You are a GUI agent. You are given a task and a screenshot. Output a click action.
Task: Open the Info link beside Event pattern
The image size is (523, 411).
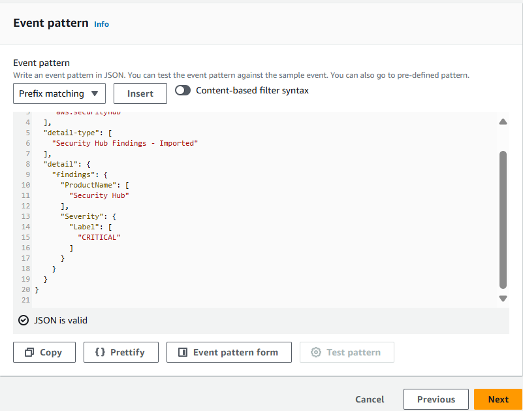tap(101, 24)
